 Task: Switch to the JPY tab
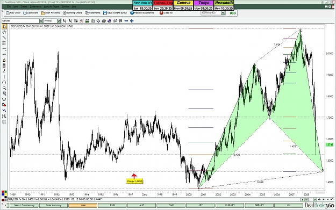pos(201,205)
